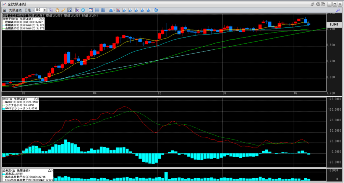Collapse the moving average legend with triangle

tap(41, 19)
